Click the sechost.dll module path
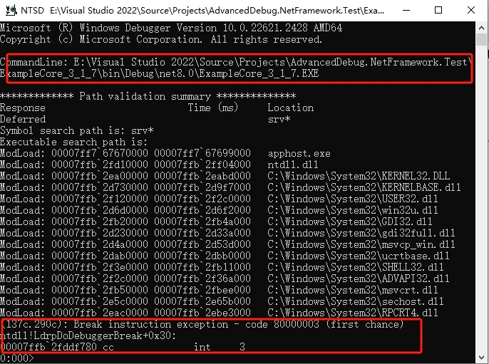Image resolution: width=489 pixels, height=364 pixels. [356, 301]
